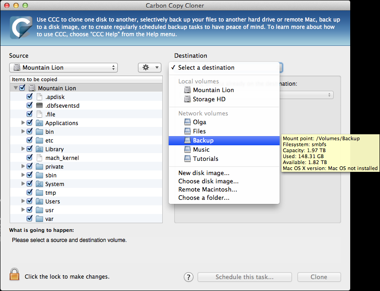Image resolution: width=380 pixels, height=291 pixels.
Task: Uncheck the Mountain Lion root checkbox
Action: click(x=22, y=88)
